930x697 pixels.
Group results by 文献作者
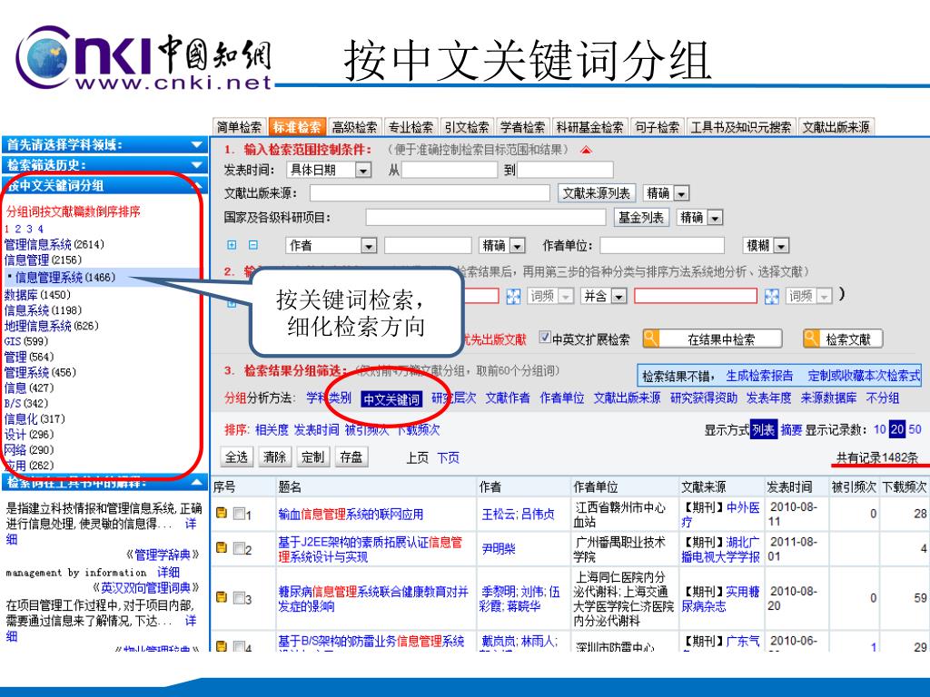[508, 398]
